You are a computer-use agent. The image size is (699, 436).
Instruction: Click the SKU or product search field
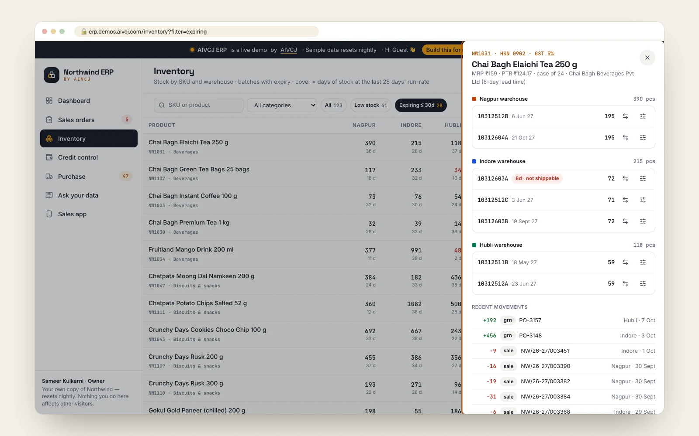click(x=198, y=105)
